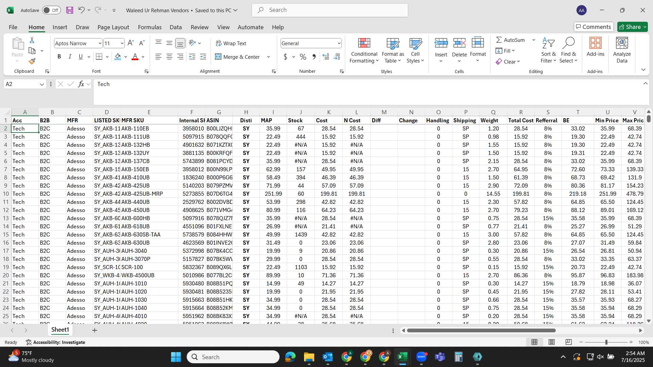
Task: Click the Cut scissors icon
Action: [32, 40]
